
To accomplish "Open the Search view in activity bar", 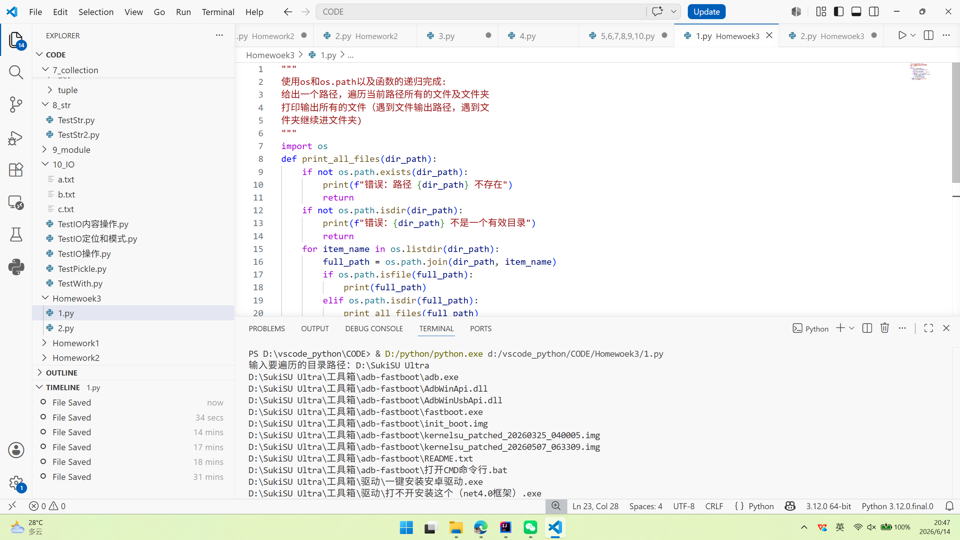I will point(16,72).
